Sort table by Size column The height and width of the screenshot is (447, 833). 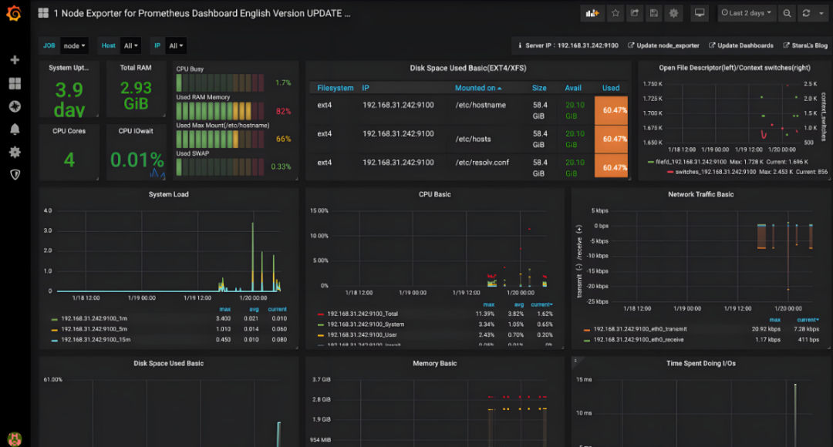click(539, 88)
